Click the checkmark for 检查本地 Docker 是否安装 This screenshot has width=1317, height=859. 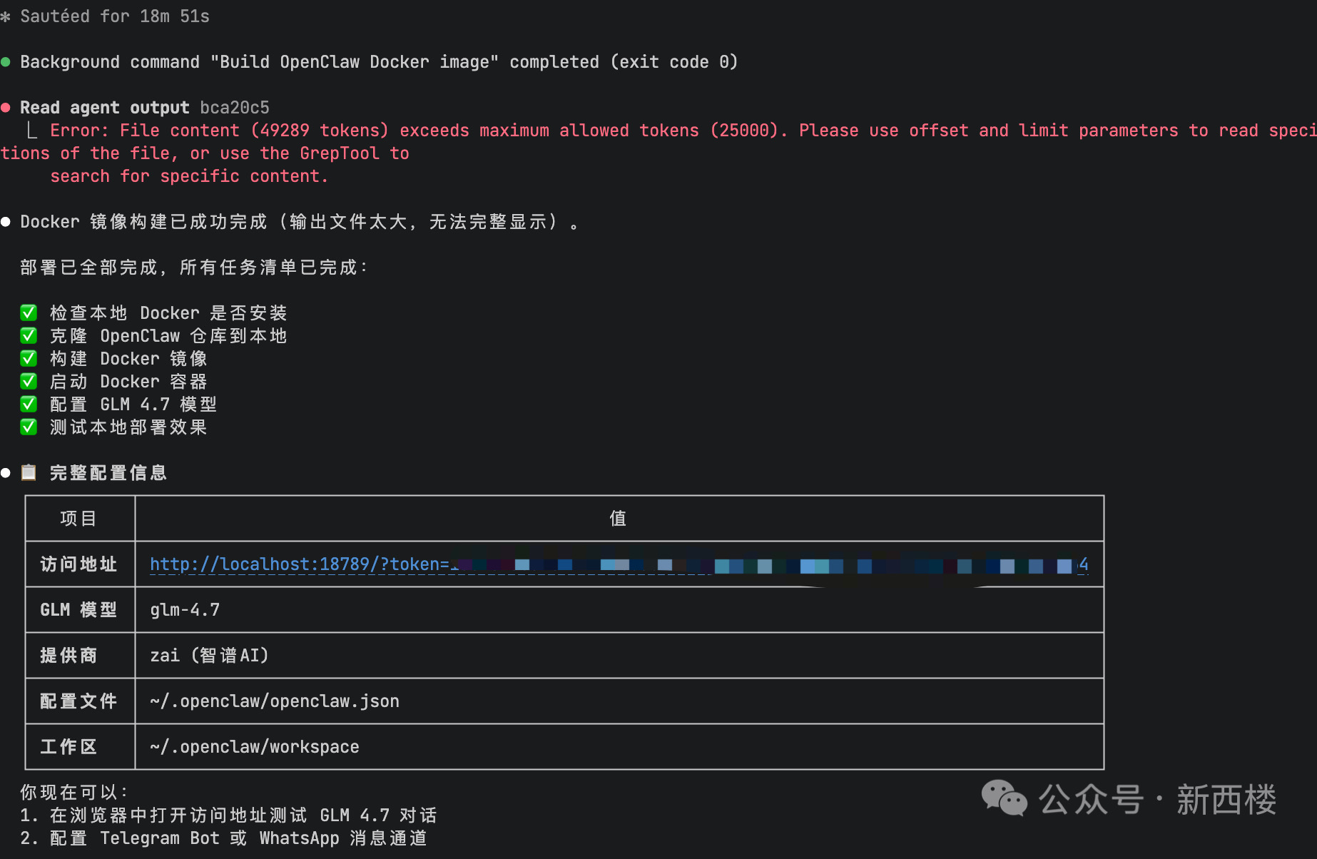[x=29, y=312]
